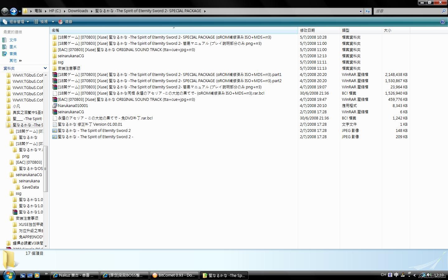Select the 同梱 永遠のアセリア rar.bc! file

(158, 93)
